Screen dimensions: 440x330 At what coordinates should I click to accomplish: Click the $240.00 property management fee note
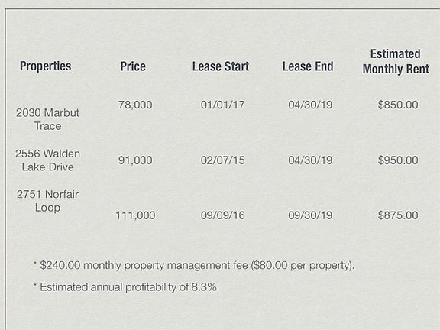click(x=194, y=265)
